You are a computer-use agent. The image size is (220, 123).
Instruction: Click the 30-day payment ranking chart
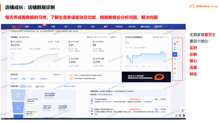tap(146, 58)
